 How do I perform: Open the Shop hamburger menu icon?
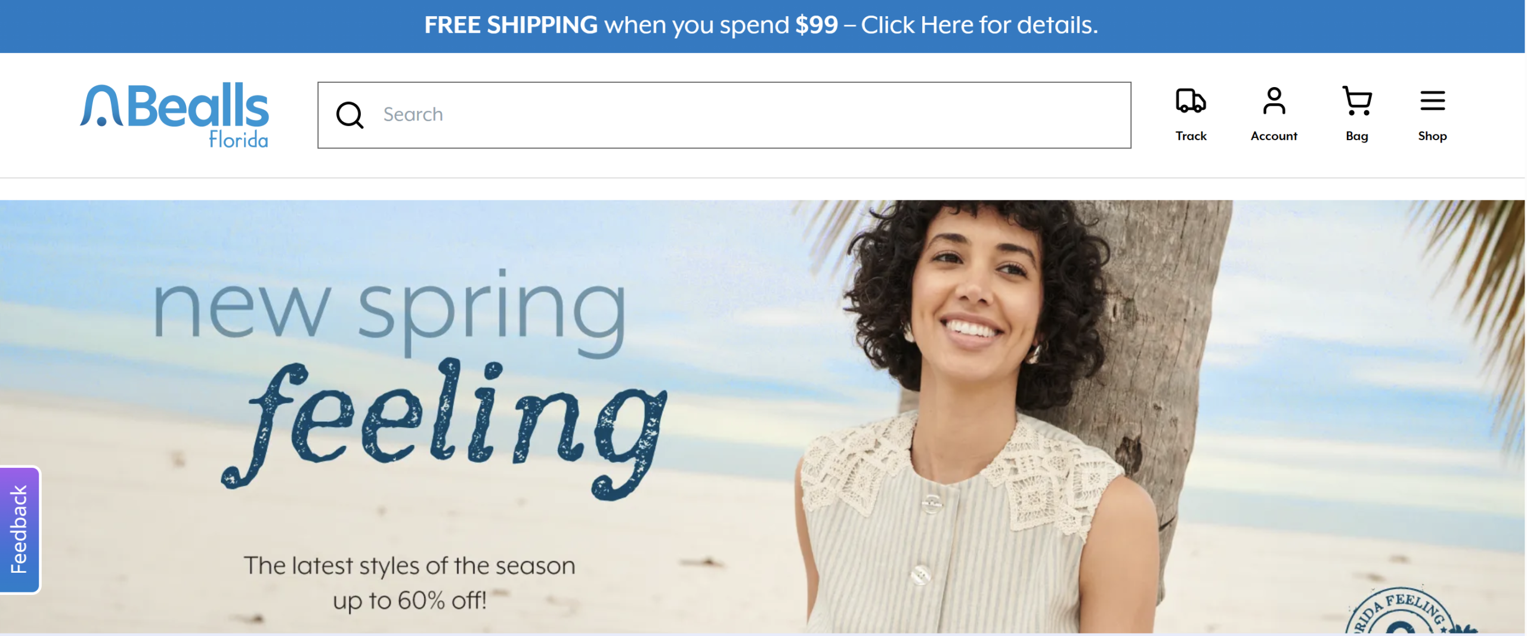(1432, 101)
